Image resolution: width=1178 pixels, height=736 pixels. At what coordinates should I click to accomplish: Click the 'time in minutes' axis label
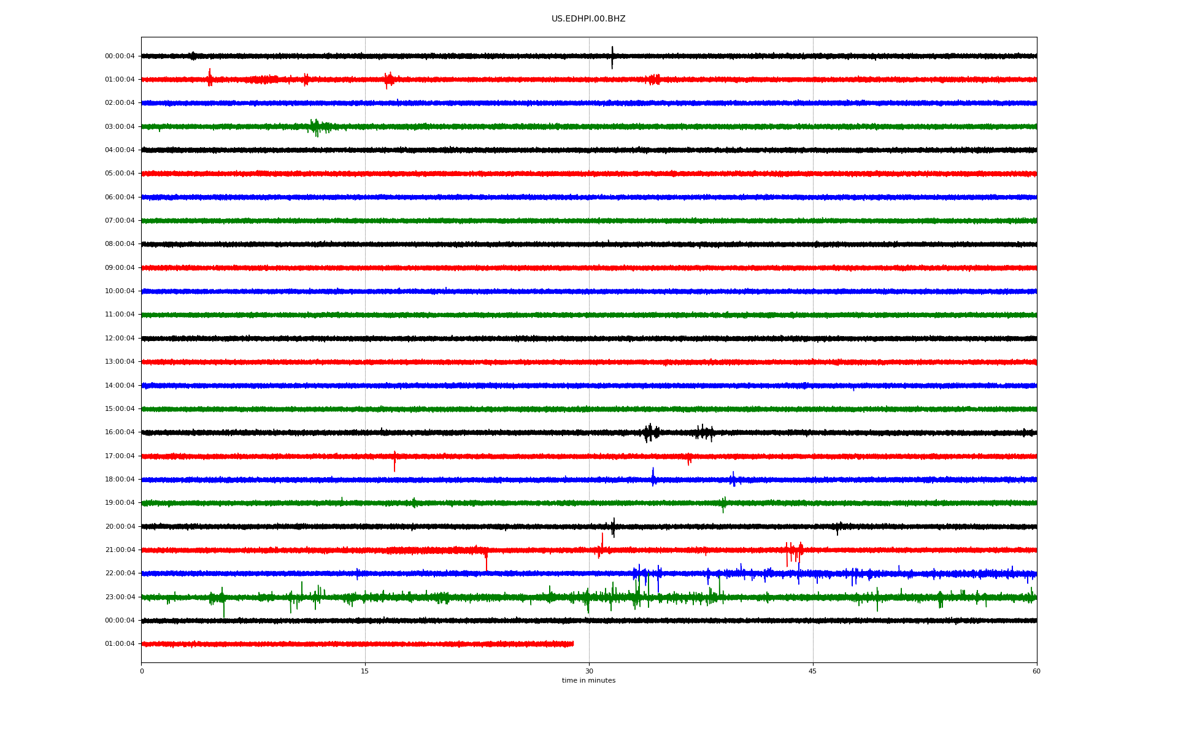[x=588, y=681]
